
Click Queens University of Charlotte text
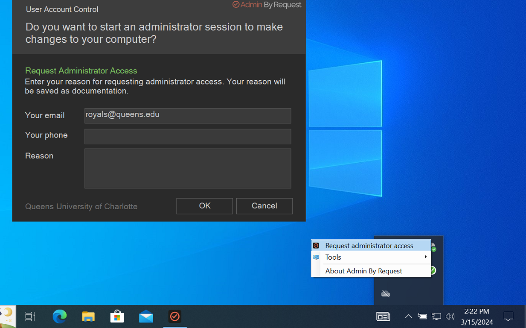pyautogui.click(x=81, y=207)
